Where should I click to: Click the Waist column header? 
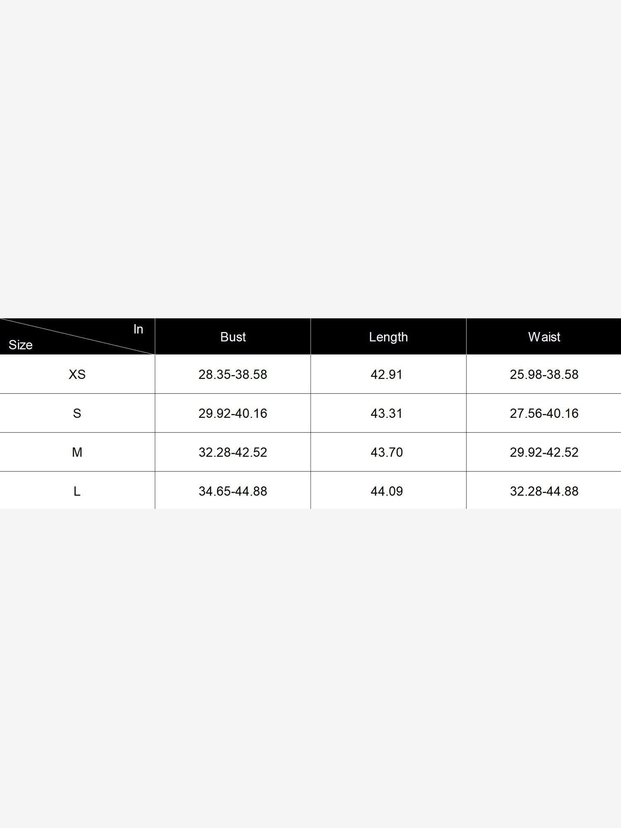click(544, 337)
